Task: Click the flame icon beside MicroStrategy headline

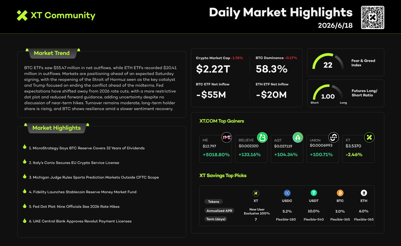Action: pos(24,147)
